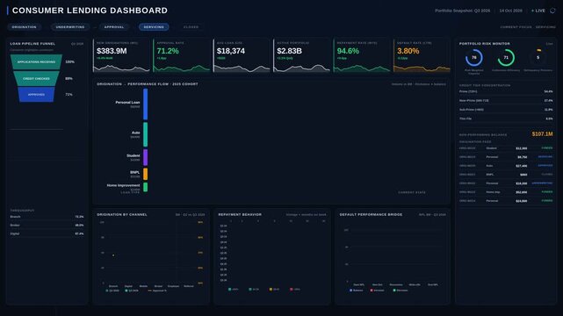
Task: Select the Approval stage pill
Action: pyautogui.click(x=114, y=27)
